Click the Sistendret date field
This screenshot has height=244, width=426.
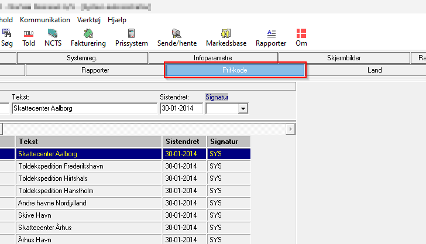click(181, 108)
